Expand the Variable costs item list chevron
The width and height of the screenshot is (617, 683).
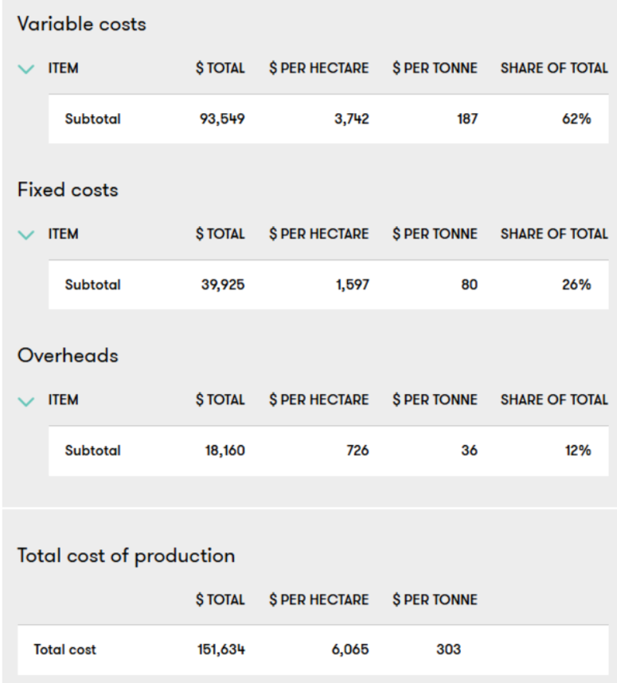[26, 68]
